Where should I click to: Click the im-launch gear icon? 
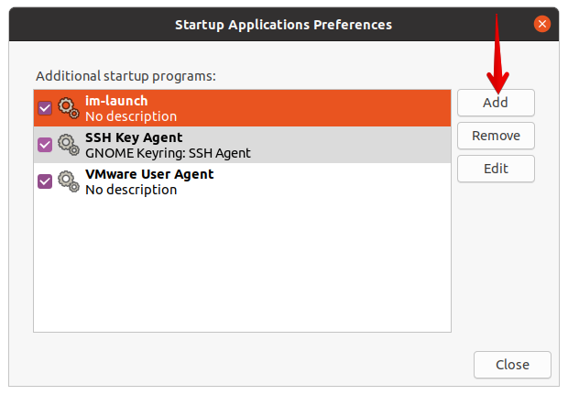[69, 108]
